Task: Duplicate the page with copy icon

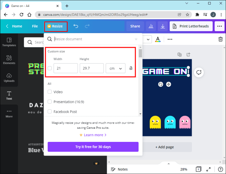Action: (x=179, y=54)
